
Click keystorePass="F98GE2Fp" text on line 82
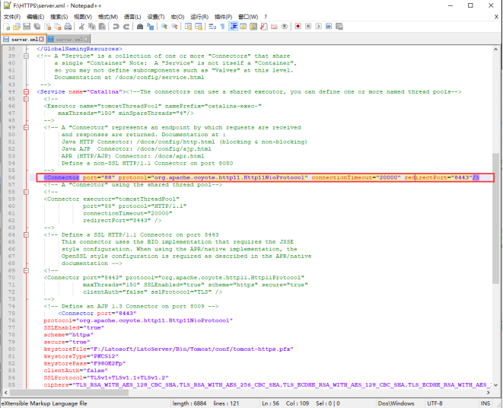84,363
